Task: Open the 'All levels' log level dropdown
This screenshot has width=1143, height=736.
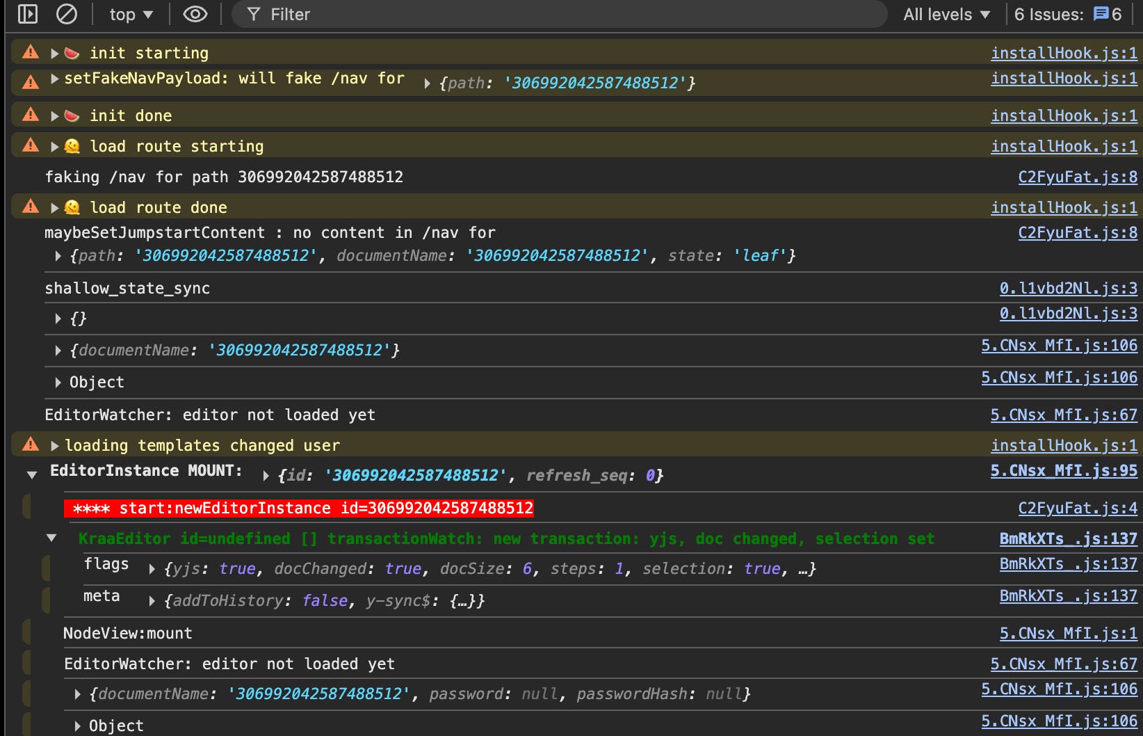Action: [946, 14]
